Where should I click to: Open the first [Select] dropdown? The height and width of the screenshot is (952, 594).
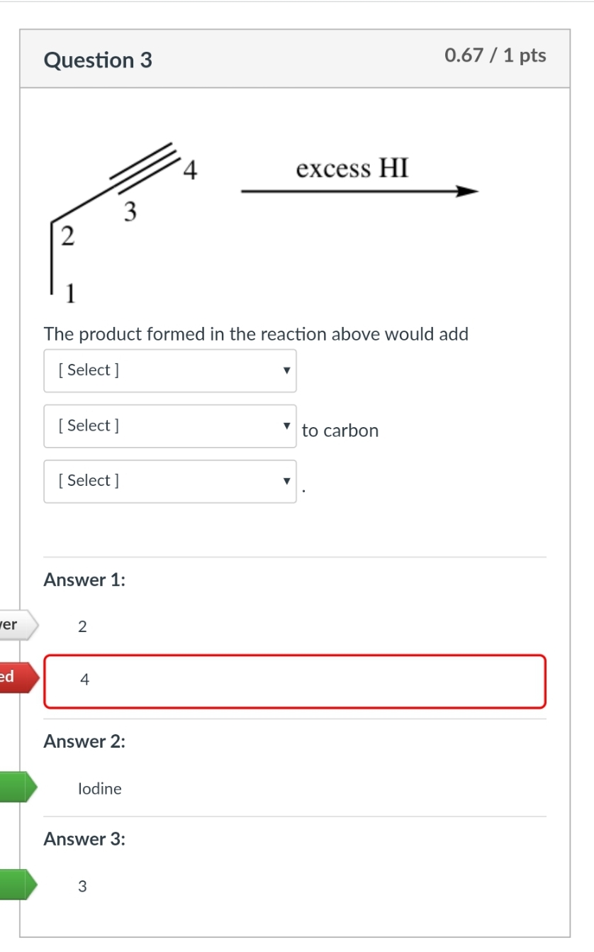tap(170, 370)
